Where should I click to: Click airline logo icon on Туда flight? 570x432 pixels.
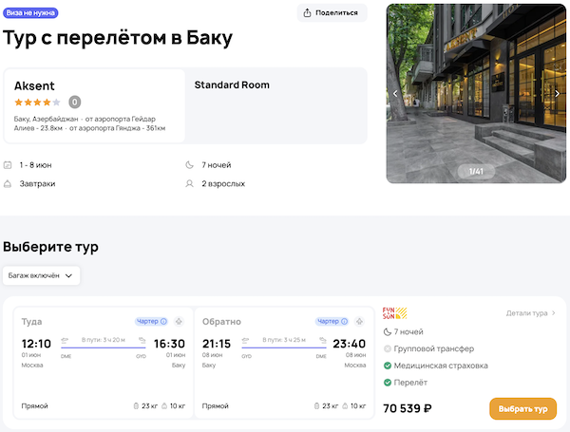[178, 322]
